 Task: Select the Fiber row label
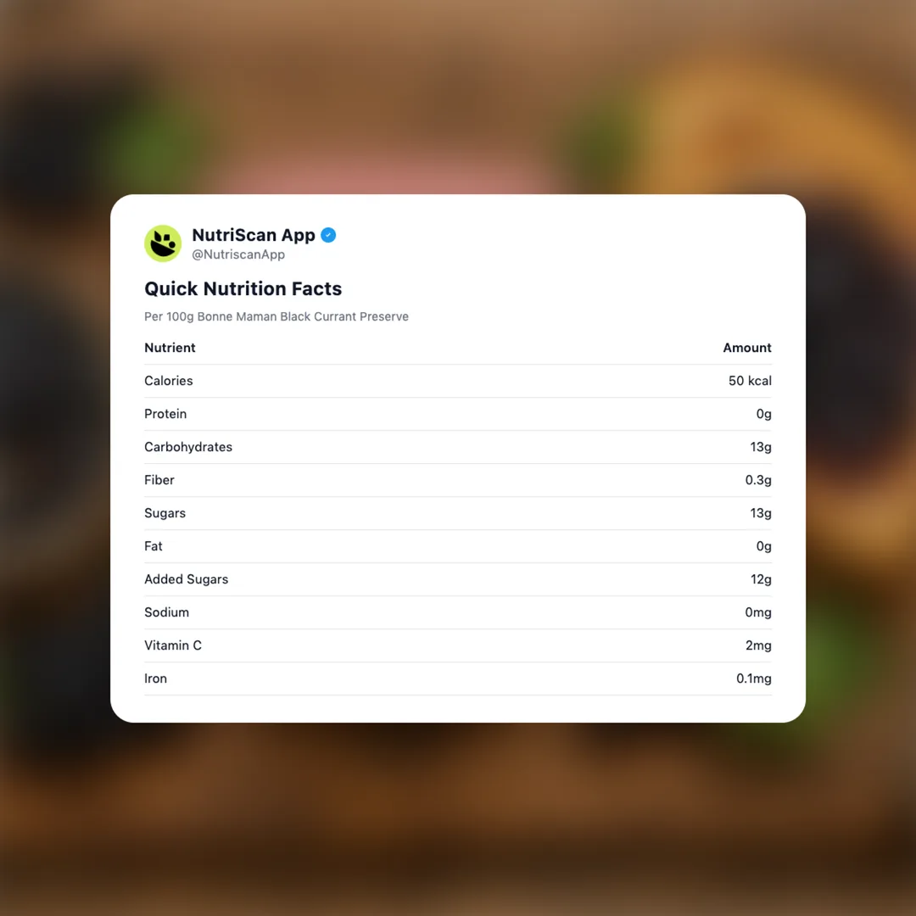click(159, 480)
